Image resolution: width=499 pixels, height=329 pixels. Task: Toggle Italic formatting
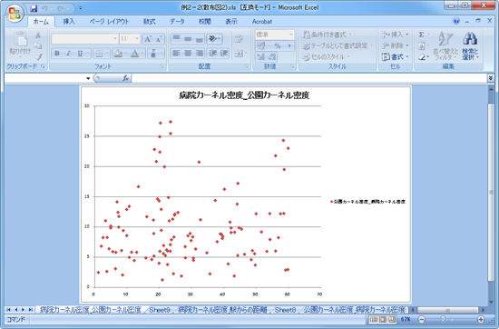click(x=68, y=54)
